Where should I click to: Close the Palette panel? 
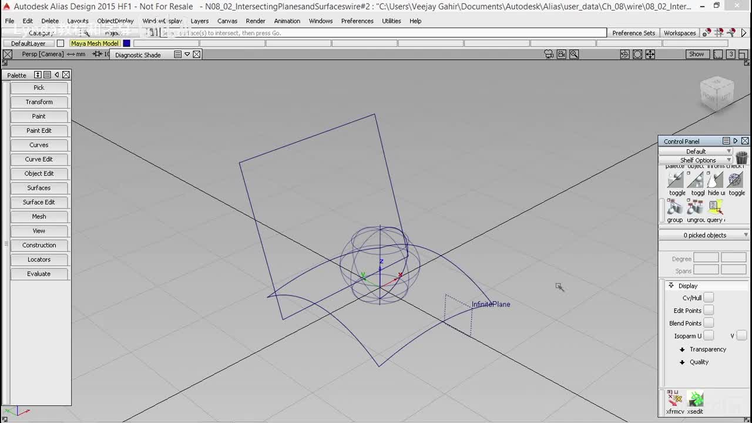click(x=66, y=75)
